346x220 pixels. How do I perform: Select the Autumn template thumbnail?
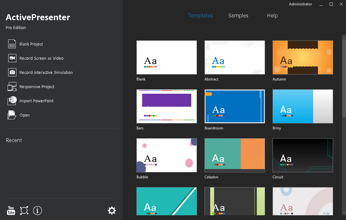coord(303,57)
